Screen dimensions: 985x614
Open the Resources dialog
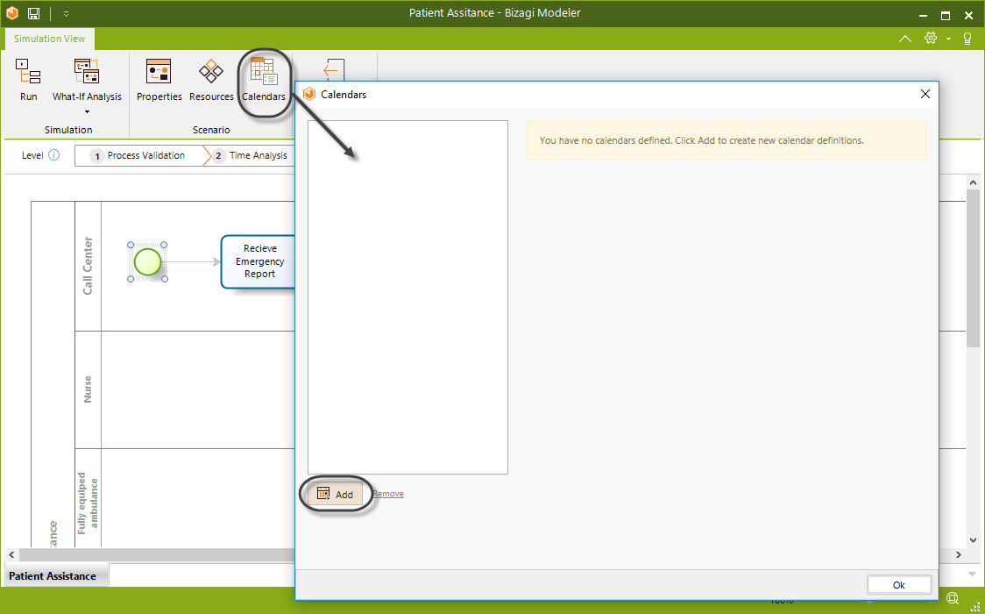click(211, 80)
